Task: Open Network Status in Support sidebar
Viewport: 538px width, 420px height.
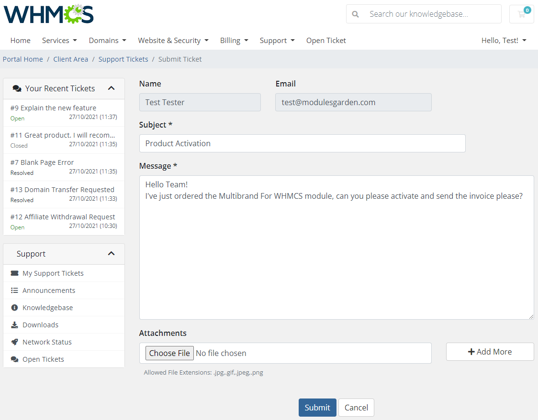Action: pyautogui.click(x=64, y=342)
